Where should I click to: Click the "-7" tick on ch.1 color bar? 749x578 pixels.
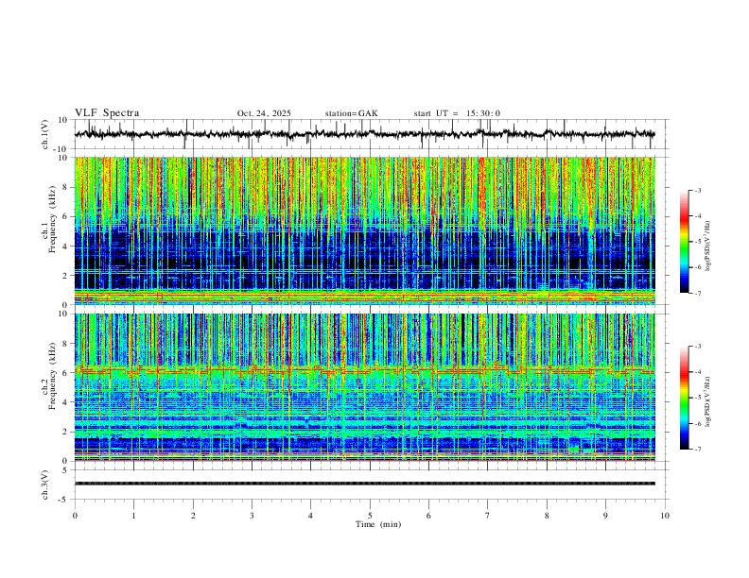click(697, 293)
